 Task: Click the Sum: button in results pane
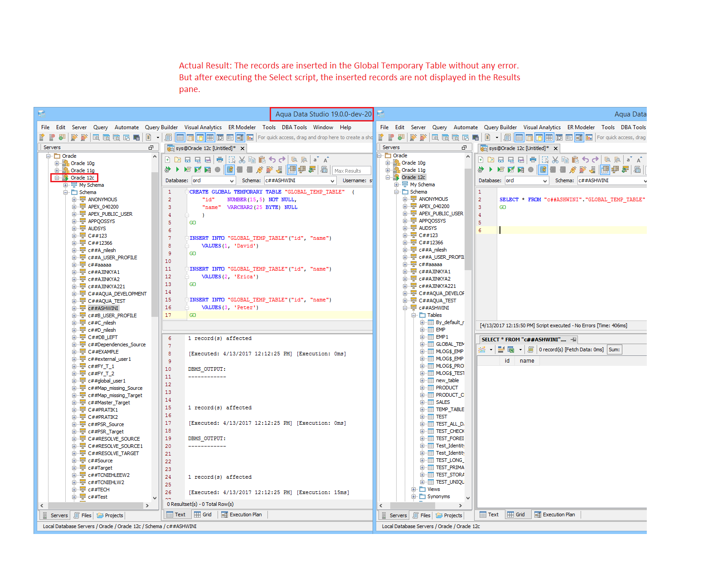pyautogui.click(x=614, y=349)
